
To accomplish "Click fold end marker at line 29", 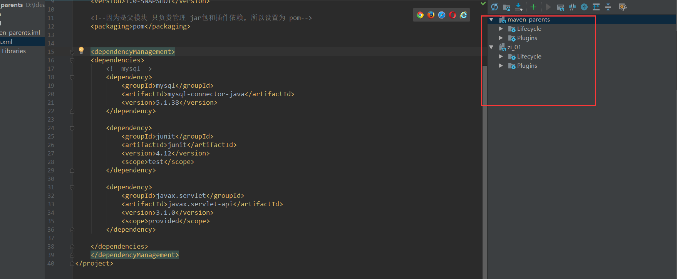I will tap(72, 170).
